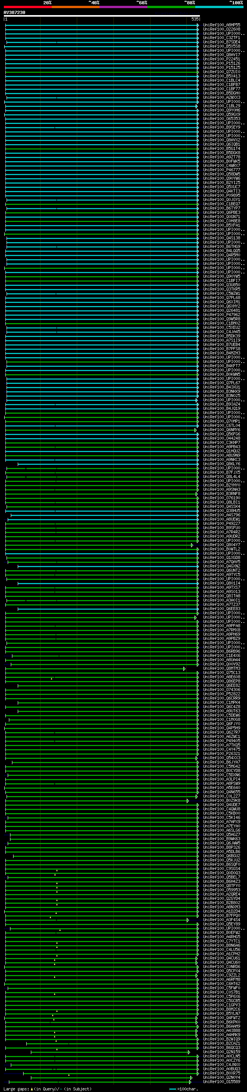Select the UniRef100_B5X413 hit name
Screen dimensions: 247x1092
(x=222, y=76)
